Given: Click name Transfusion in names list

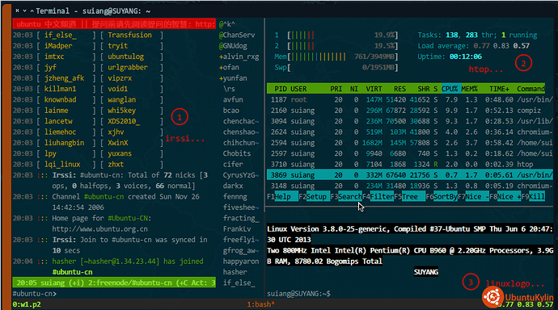Looking at the screenshot, I should 129,36.
